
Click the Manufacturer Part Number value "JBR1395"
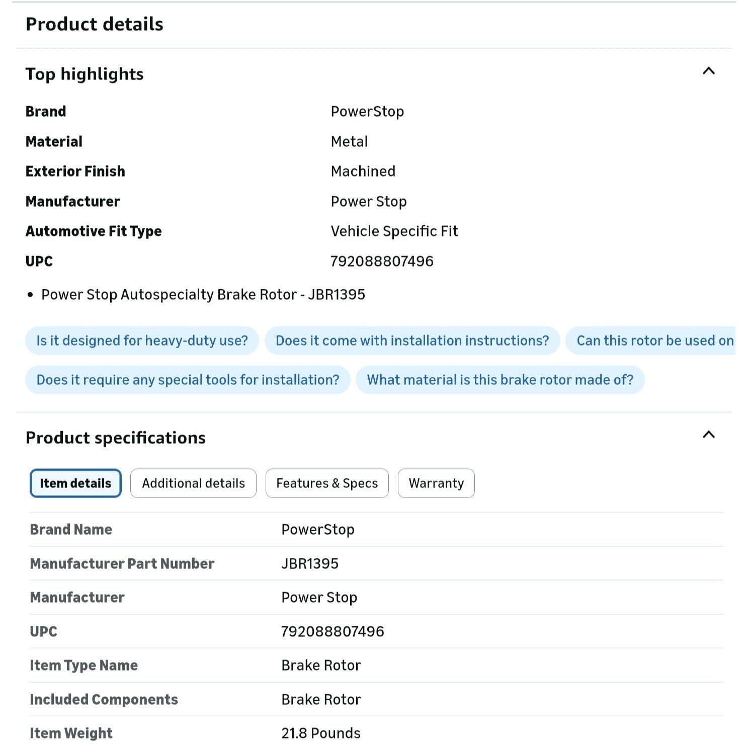[x=310, y=564]
